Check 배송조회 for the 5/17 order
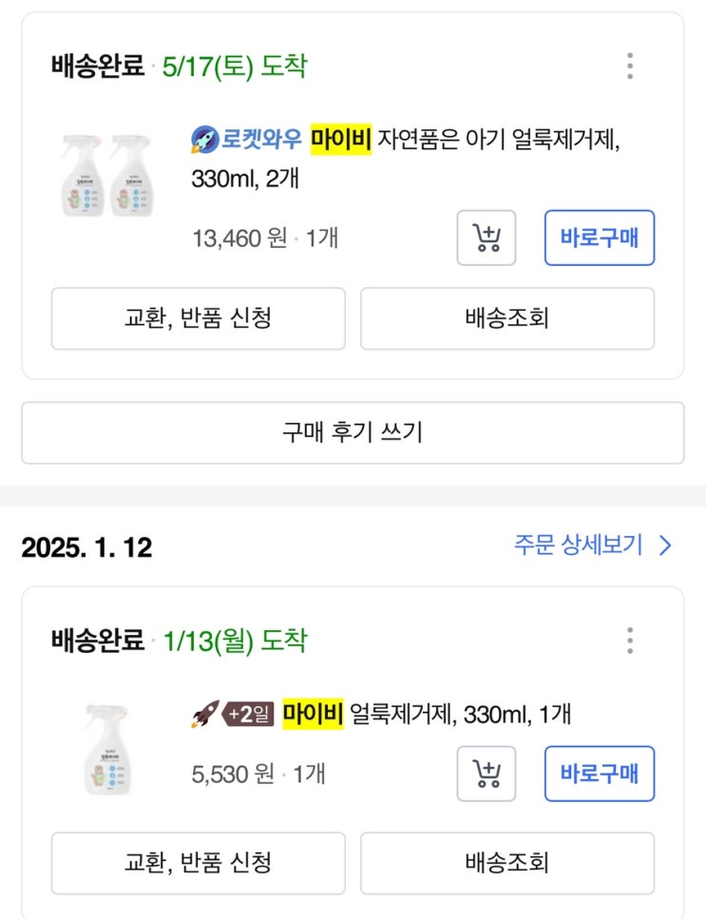This screenshot has height=919, width=706. pyautogui.click(x=506, y=318)
